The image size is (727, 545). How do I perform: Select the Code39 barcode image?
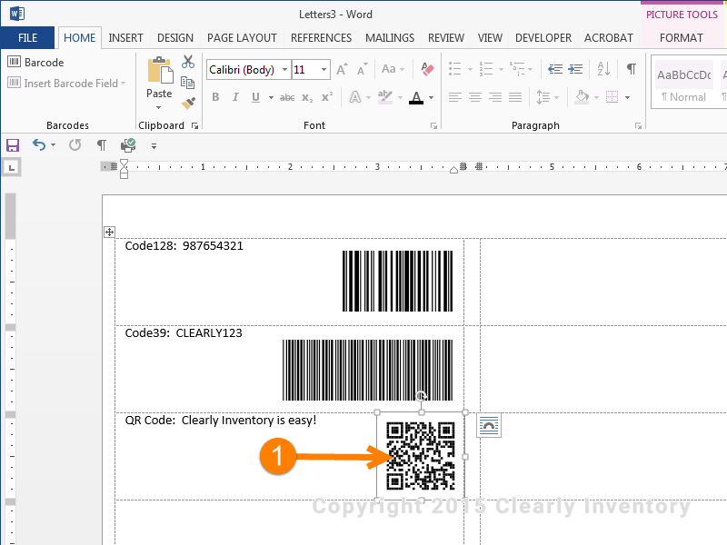368,370
